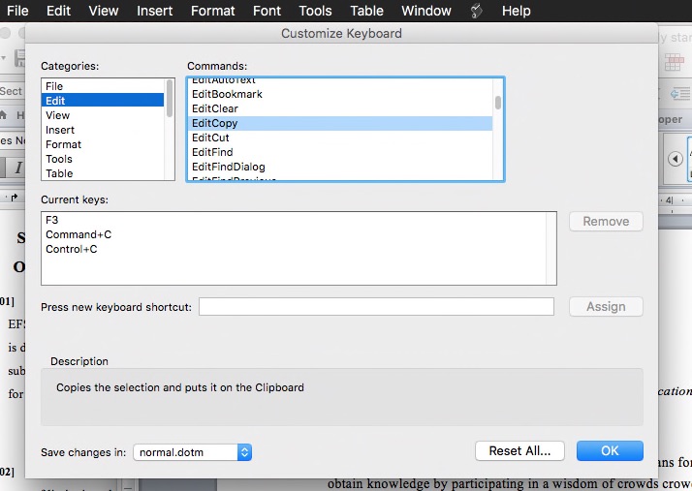Image resolution: width=692 pixels, height=491 pixels.
Task: Select the EditFind command
Action: pyautogui.click(x=340, y=152)
